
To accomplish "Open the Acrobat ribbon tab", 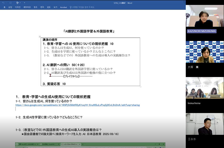I will [63, 7].
